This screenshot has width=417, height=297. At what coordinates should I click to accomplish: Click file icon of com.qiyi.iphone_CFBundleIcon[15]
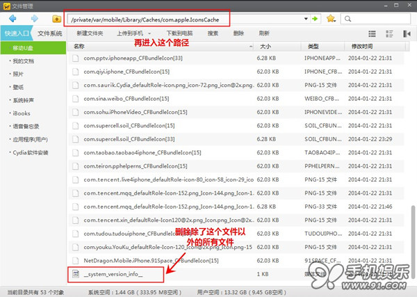[76, 72]
